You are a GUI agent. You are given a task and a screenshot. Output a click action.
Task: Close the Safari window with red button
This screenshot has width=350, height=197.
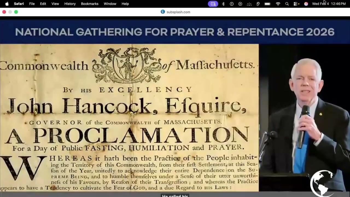(4, 12)
